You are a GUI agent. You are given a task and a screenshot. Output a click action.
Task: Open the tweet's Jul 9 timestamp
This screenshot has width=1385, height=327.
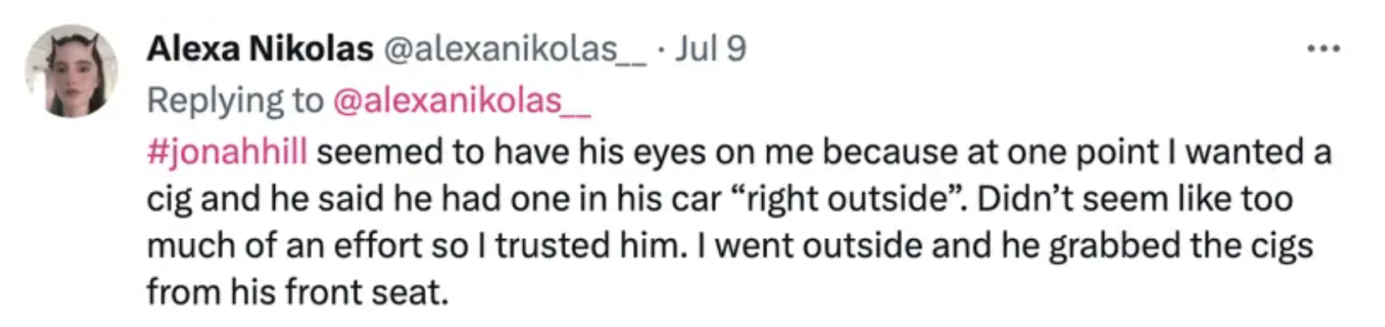[711, 49]
